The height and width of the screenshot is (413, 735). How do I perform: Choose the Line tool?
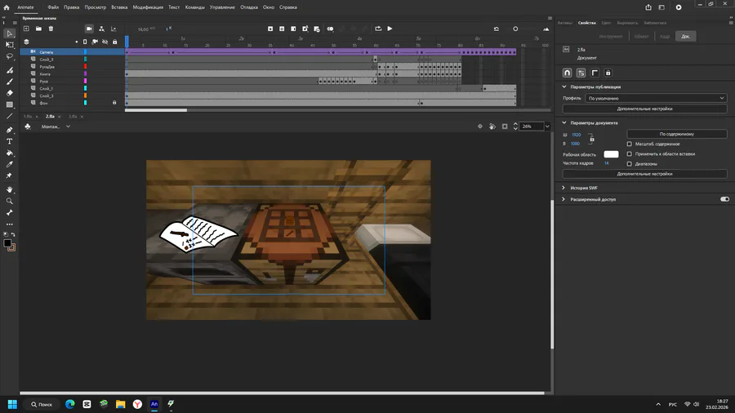[x=9, y=116]
